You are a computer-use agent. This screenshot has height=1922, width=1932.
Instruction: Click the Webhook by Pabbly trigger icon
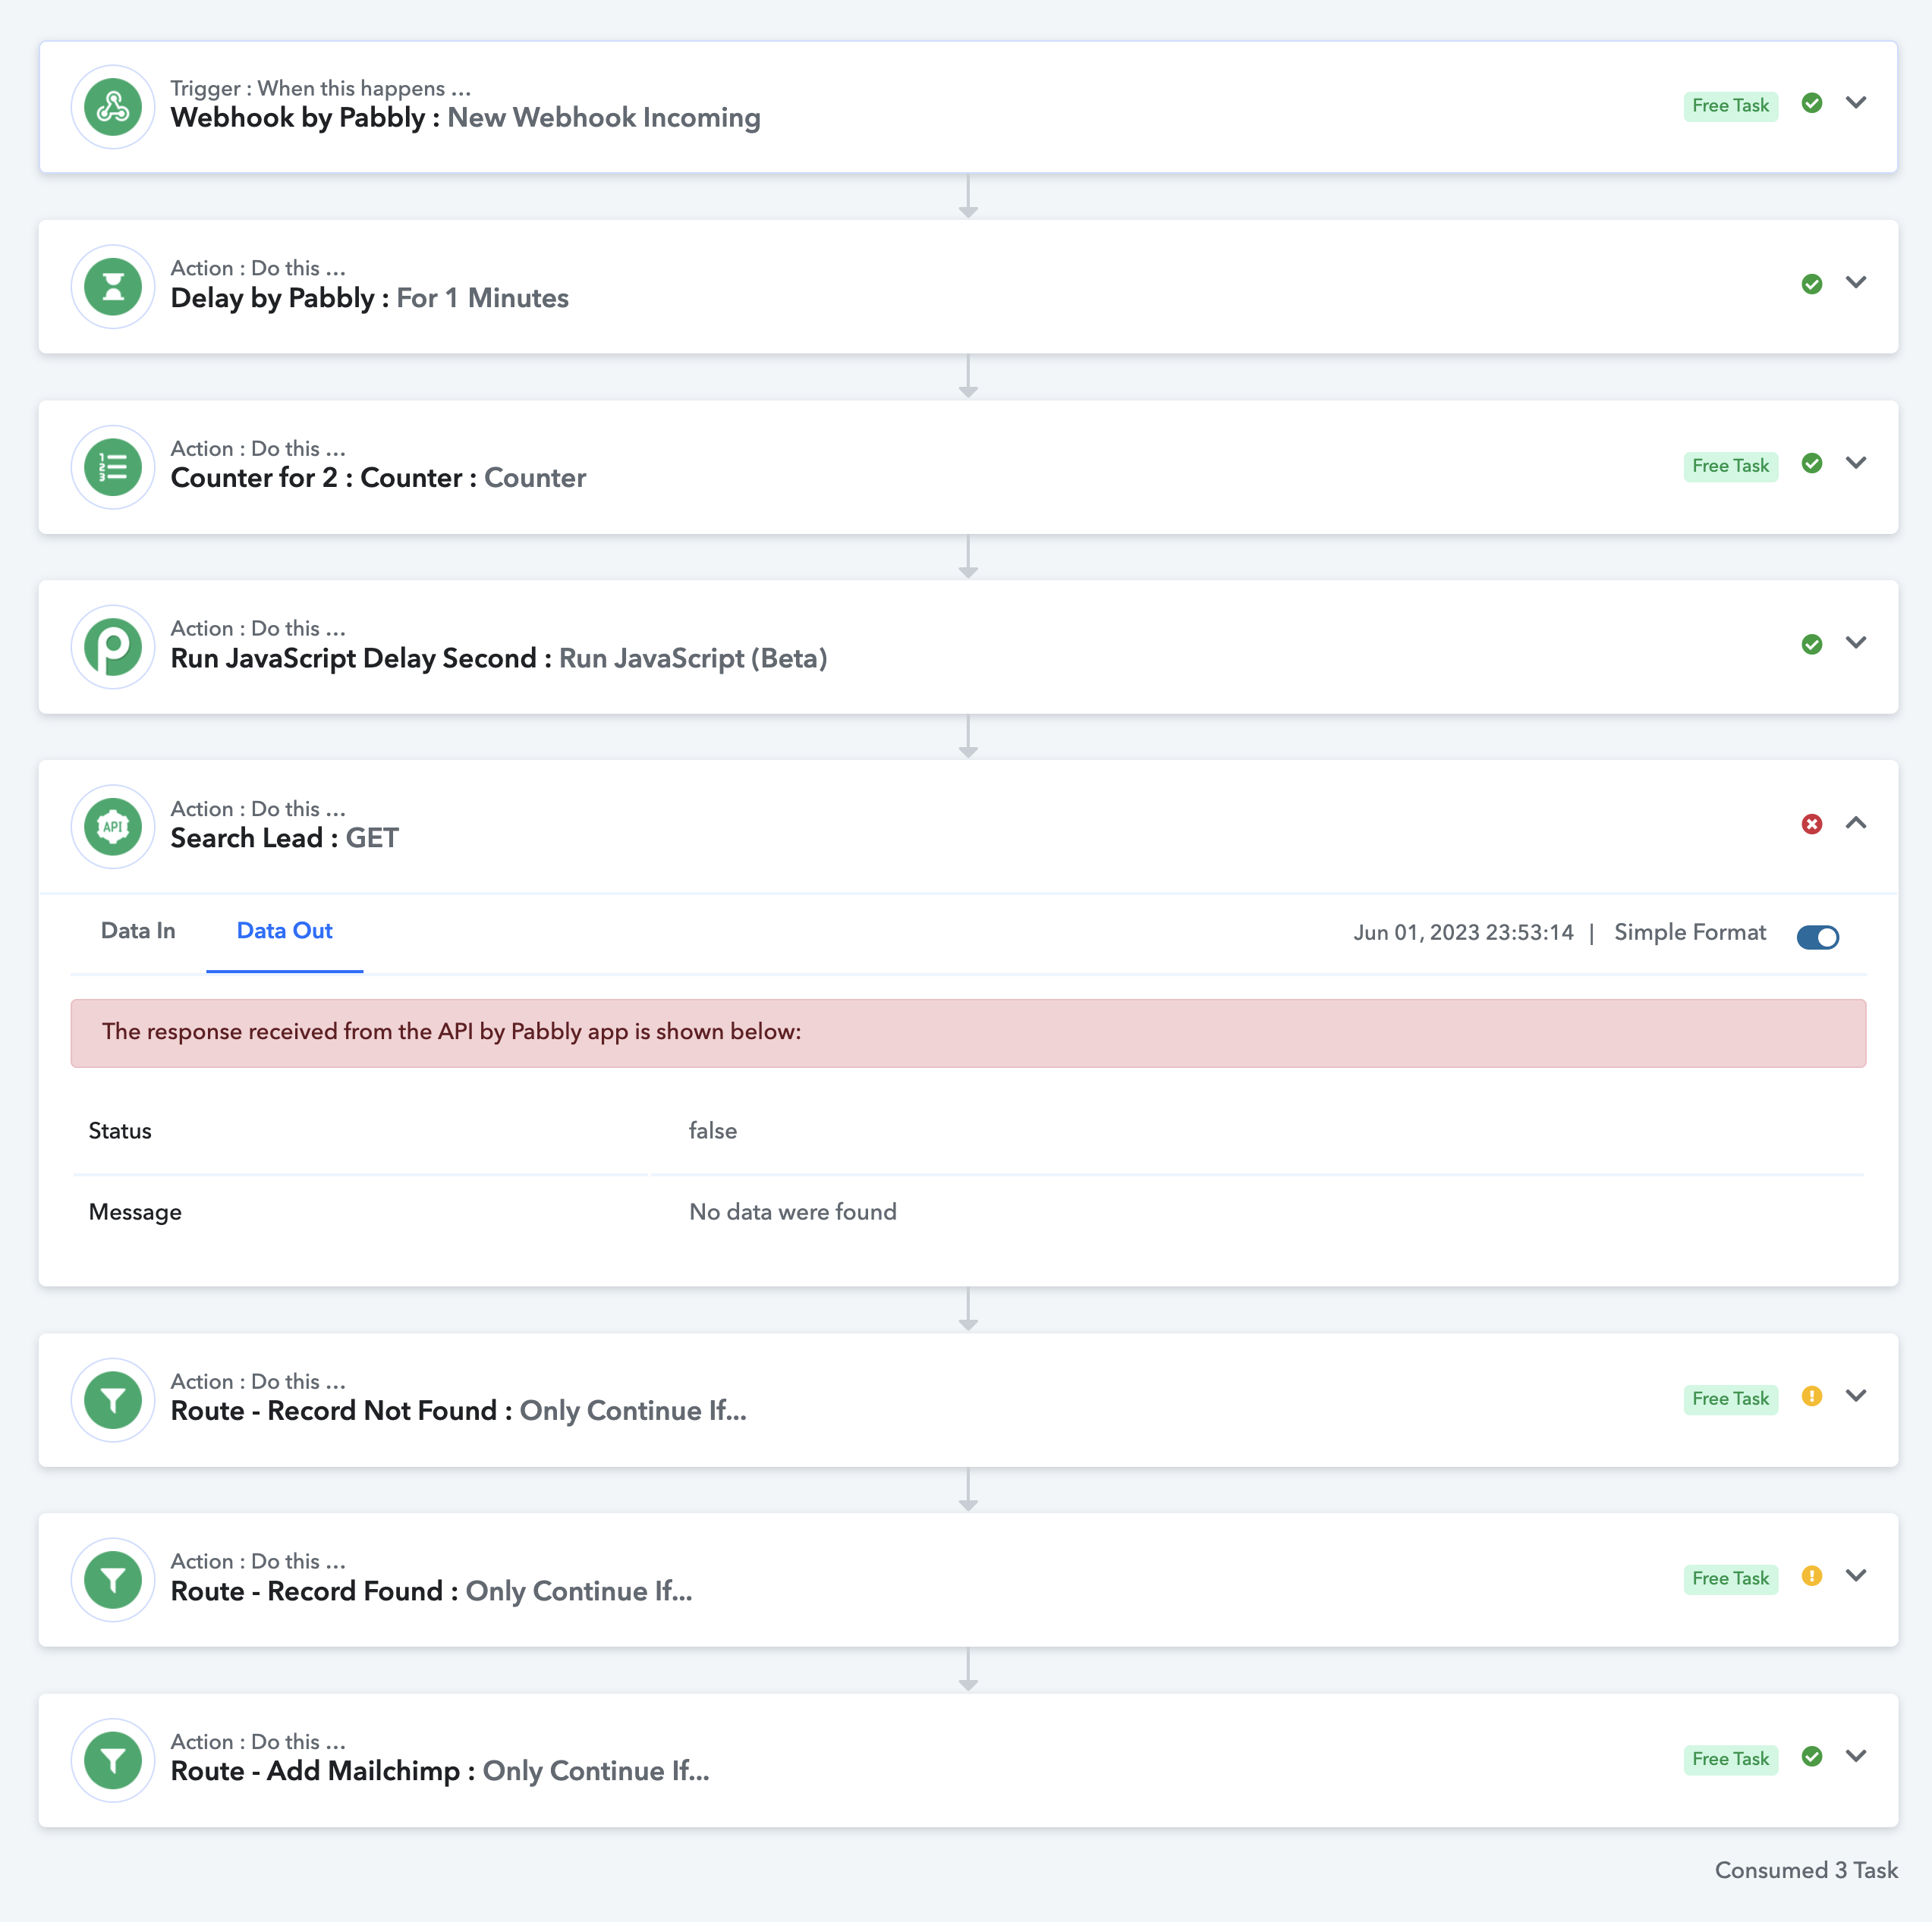click(x=113, y=107)
